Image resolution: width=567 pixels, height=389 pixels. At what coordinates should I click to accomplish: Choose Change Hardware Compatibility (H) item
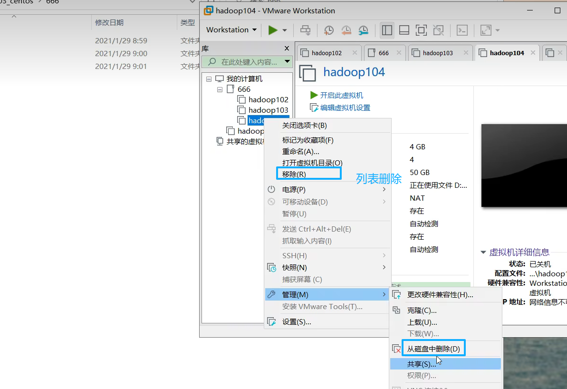point(445,295)
